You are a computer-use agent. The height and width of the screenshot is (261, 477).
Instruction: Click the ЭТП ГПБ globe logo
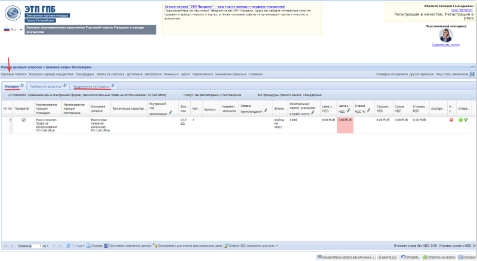click(x=13, y=13)
